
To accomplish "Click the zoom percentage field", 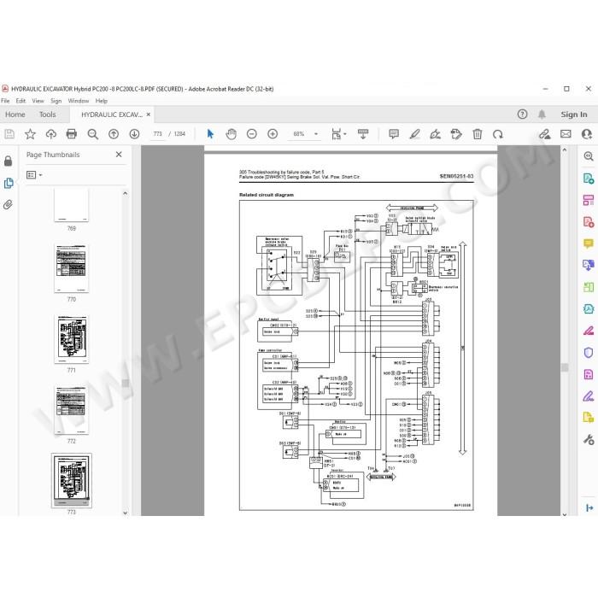I will point(299,134).
